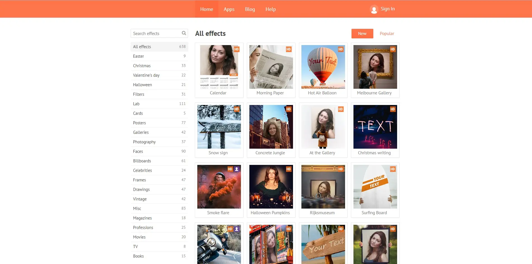Click HD badge on Concrete Jungle
532x264 pixels.
[x=289, y=109]
